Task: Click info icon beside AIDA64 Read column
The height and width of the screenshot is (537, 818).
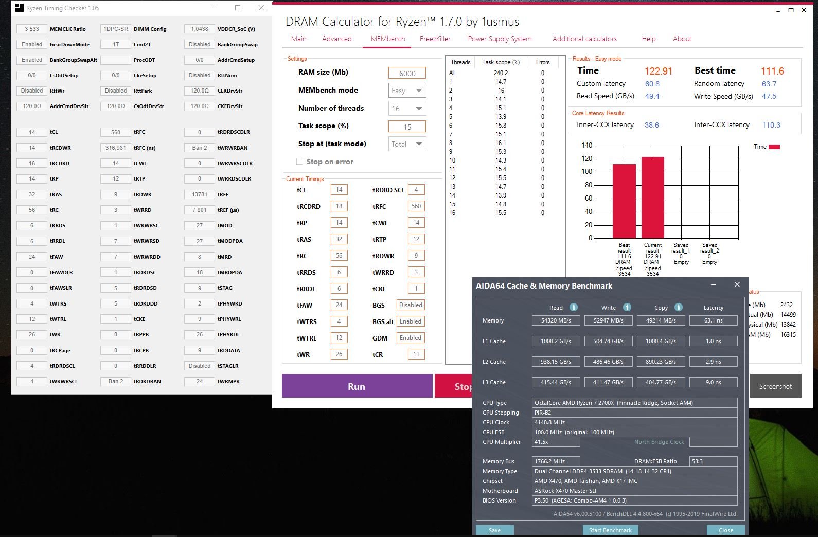Action: (x=573, y=307)
